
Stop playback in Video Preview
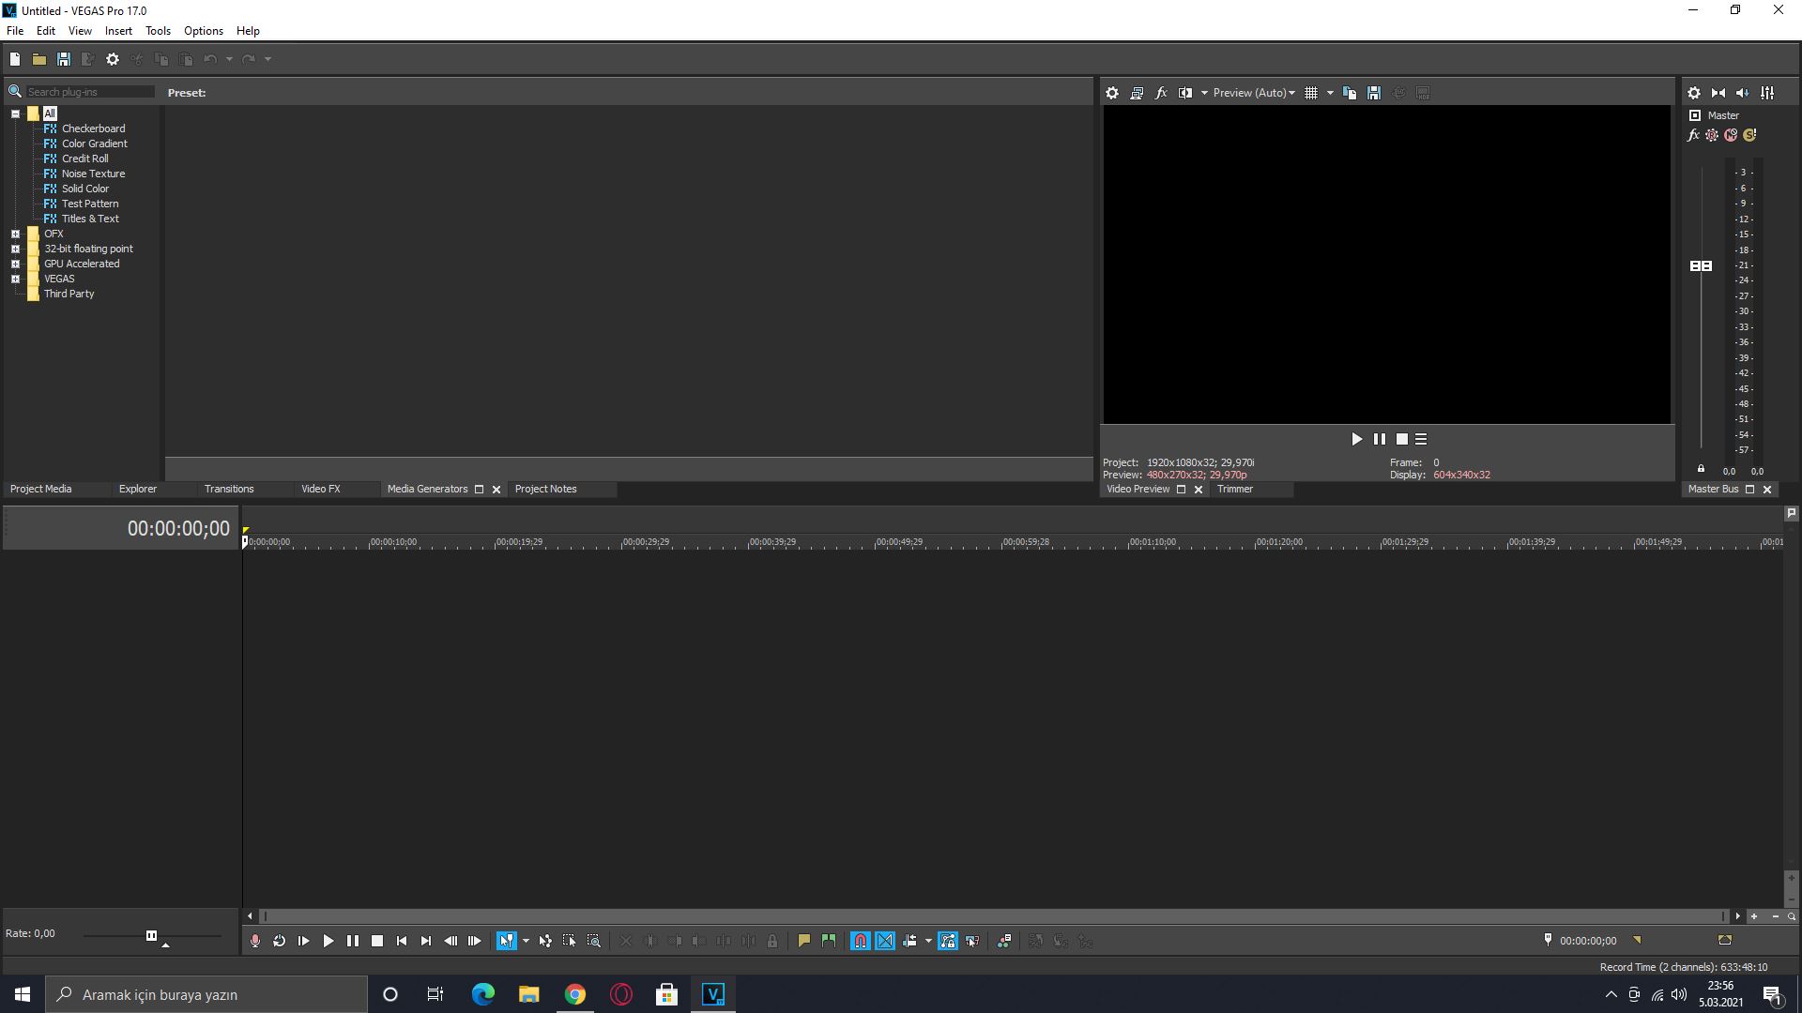pos(1402,439)
